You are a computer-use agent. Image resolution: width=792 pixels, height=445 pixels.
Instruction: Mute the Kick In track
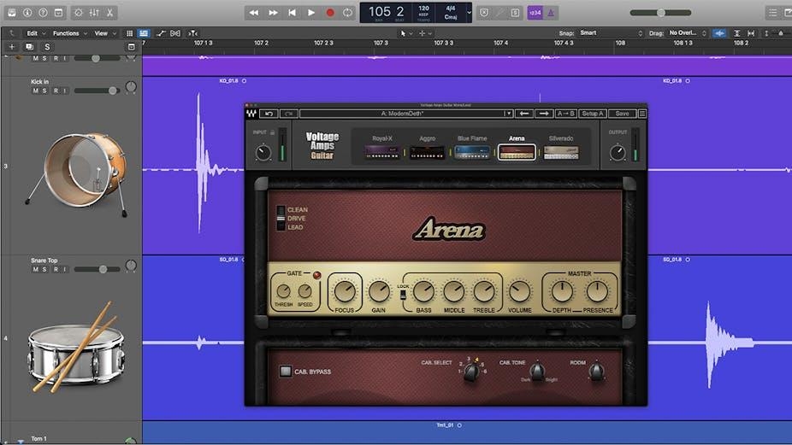(36, 91)
